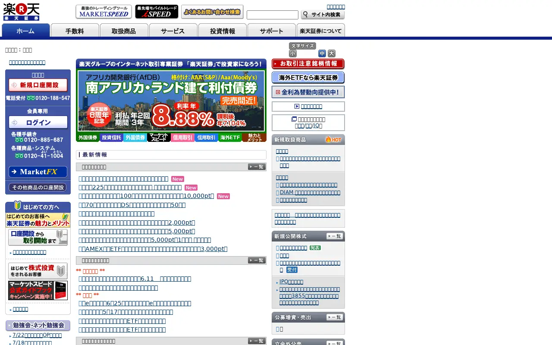
Task: Select the dark green 外国債券 banner tab
Action: coord(87,138)
